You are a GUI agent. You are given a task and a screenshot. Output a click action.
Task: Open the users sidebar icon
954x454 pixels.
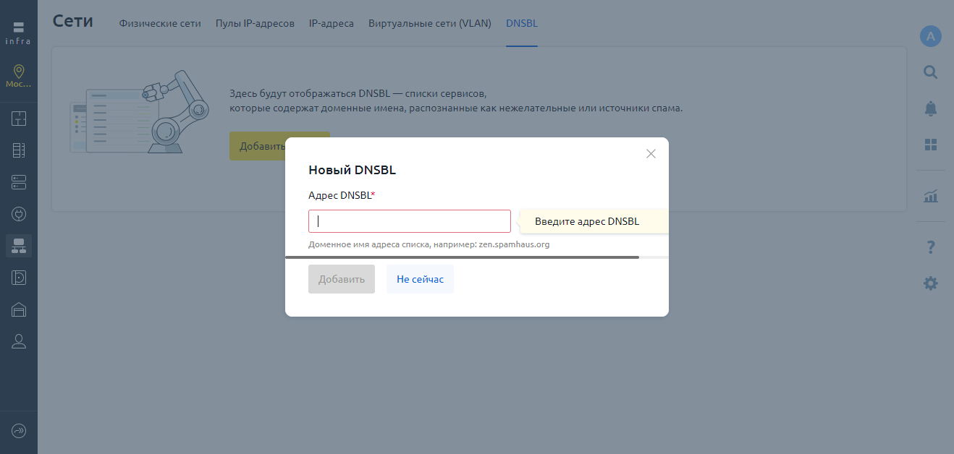pos(19,341)
